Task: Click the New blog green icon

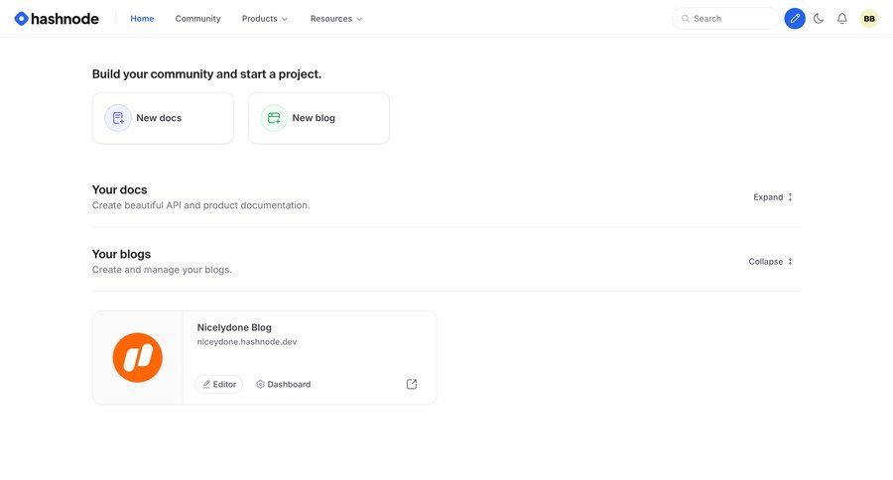Action: pos(274,118)
